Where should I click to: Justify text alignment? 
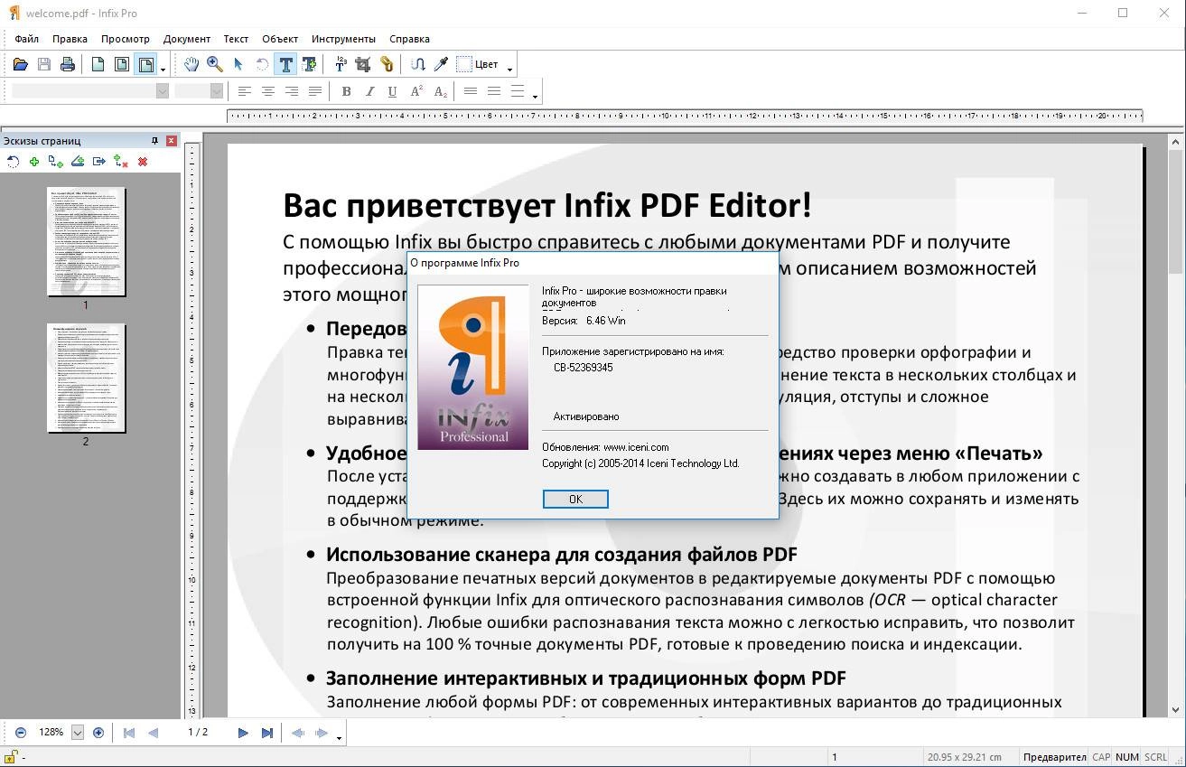pos(315,91)
